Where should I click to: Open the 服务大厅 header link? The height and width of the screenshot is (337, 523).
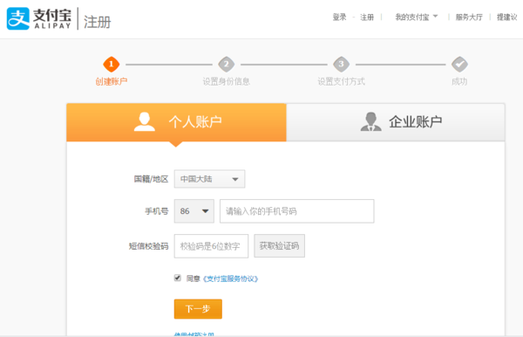[469, 17]
